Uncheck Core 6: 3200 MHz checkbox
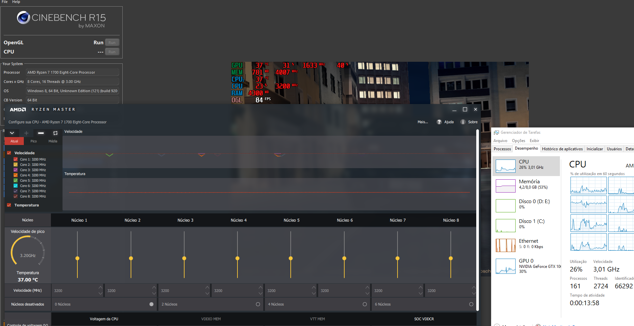The width and height of the screenshot is (634, 326). point(16,186)
